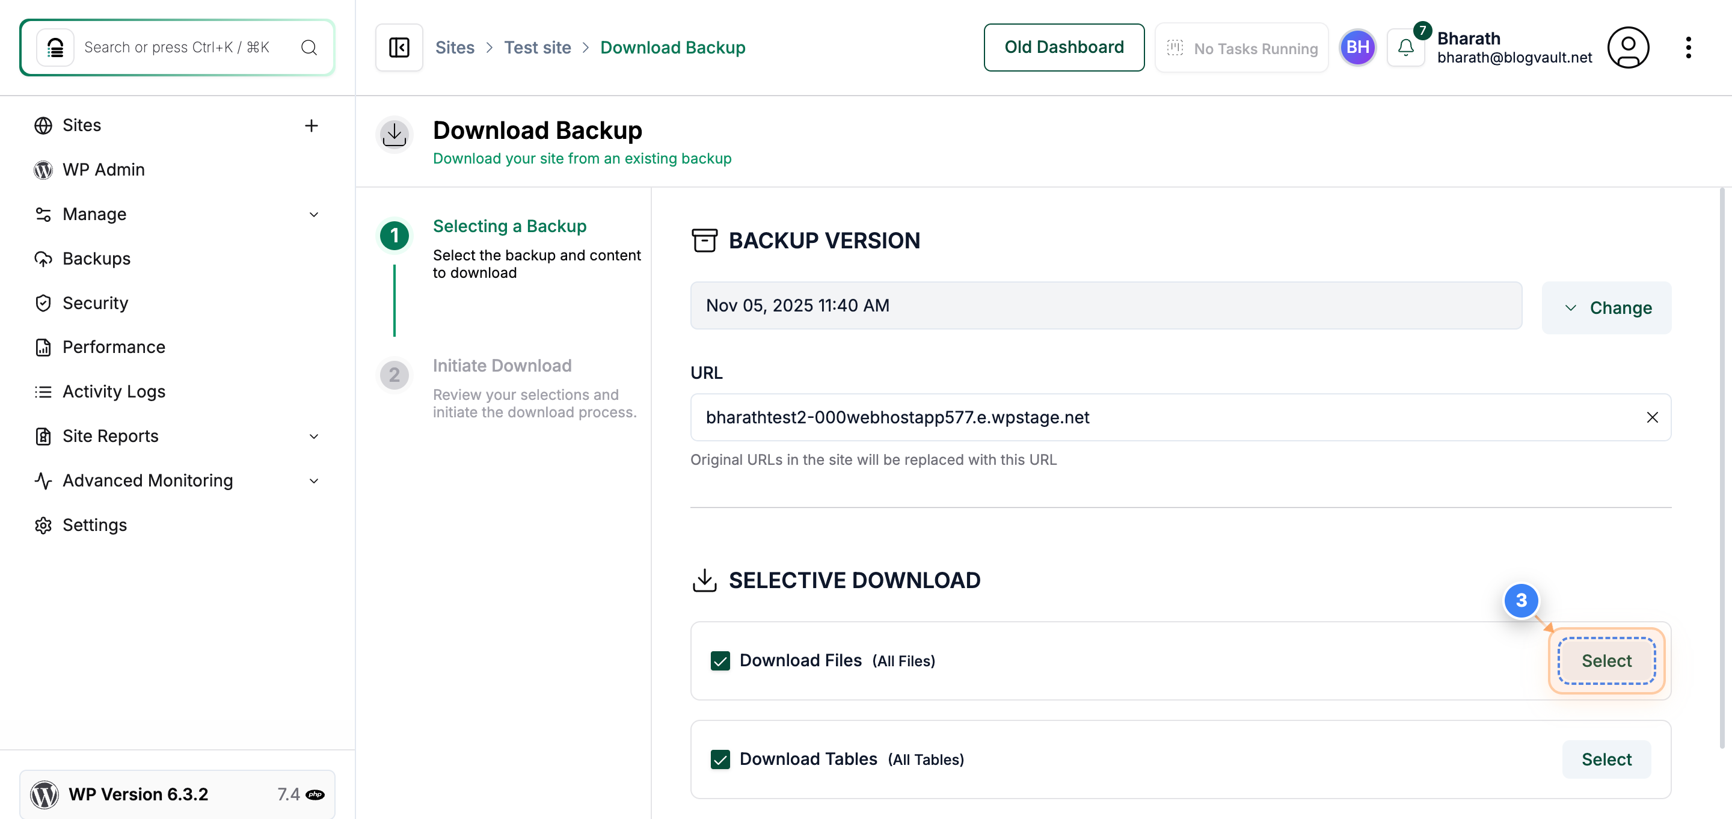Switch to the Old Dashboard

point(1064,47)
